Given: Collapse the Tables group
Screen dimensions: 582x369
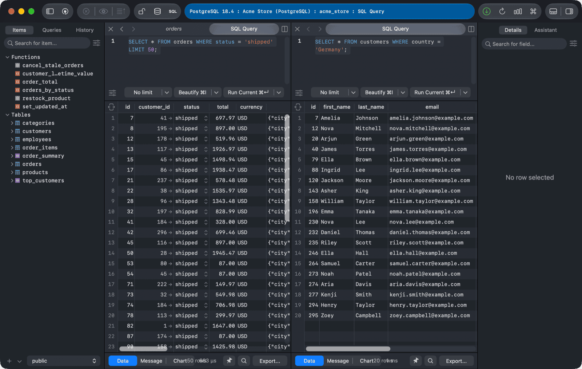Looking at the screenshot, I should click(x=7, y=115).
